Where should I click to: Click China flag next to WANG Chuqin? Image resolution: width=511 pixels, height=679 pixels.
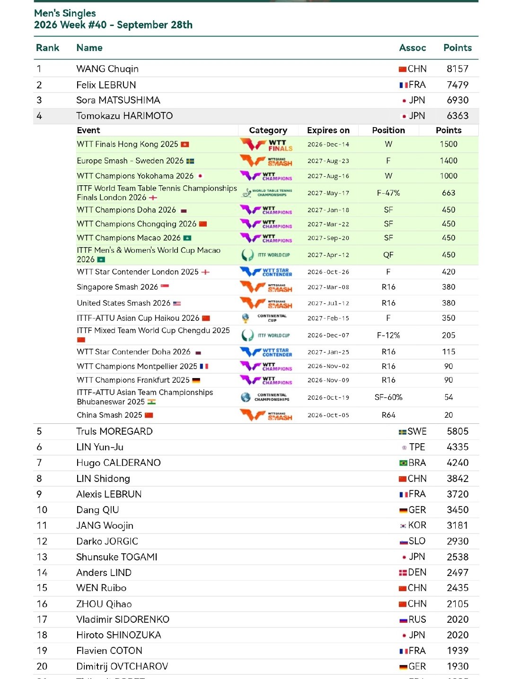(x=403, y=69)
